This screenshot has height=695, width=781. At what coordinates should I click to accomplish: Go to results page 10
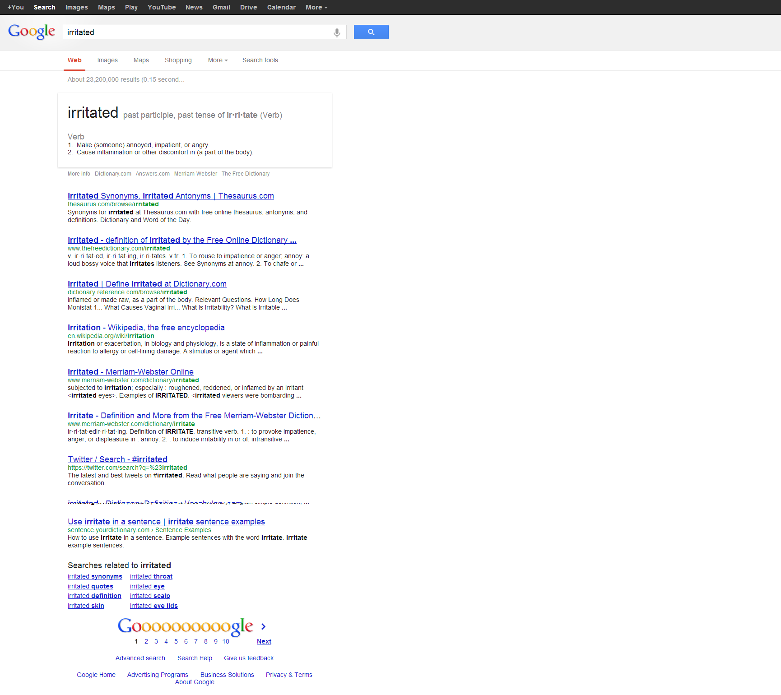226,641
